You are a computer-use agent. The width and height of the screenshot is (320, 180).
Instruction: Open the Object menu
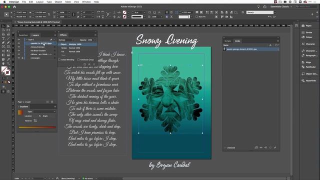click(58, 2)
